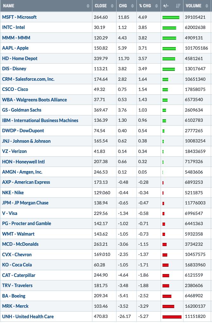The image size is (212, 323).
Task: Open the MSFT - Microsoft link
Action: 19,17
